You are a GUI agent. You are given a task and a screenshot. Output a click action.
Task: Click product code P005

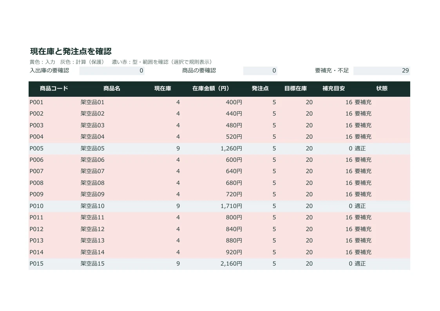(x=36, y=148)
